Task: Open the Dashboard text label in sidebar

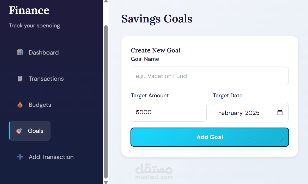Action: pyautogui.click(x=44, y=52)
